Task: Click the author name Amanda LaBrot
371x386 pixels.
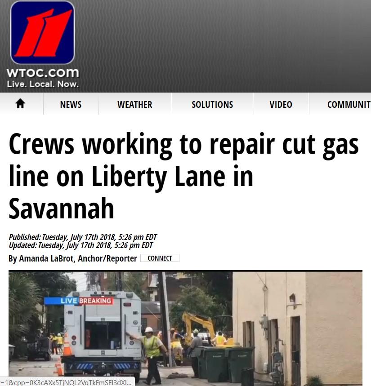Action: click(46, 258)
